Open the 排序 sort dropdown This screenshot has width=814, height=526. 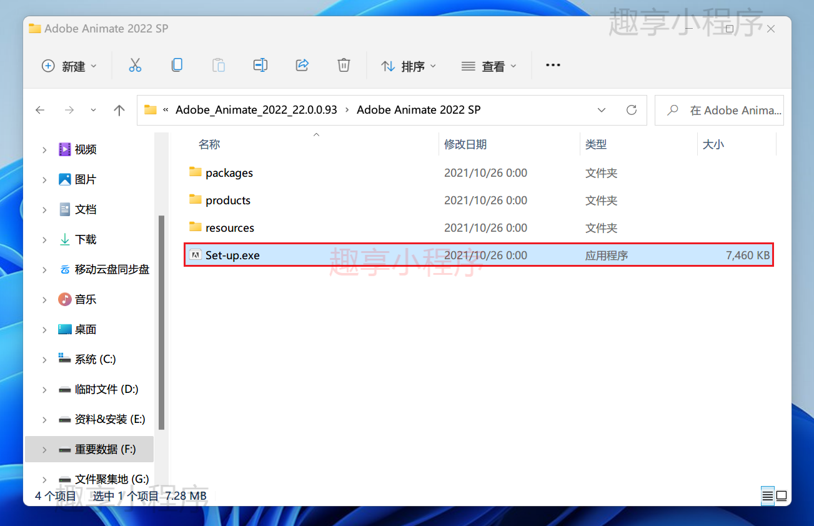pos(409,66)
